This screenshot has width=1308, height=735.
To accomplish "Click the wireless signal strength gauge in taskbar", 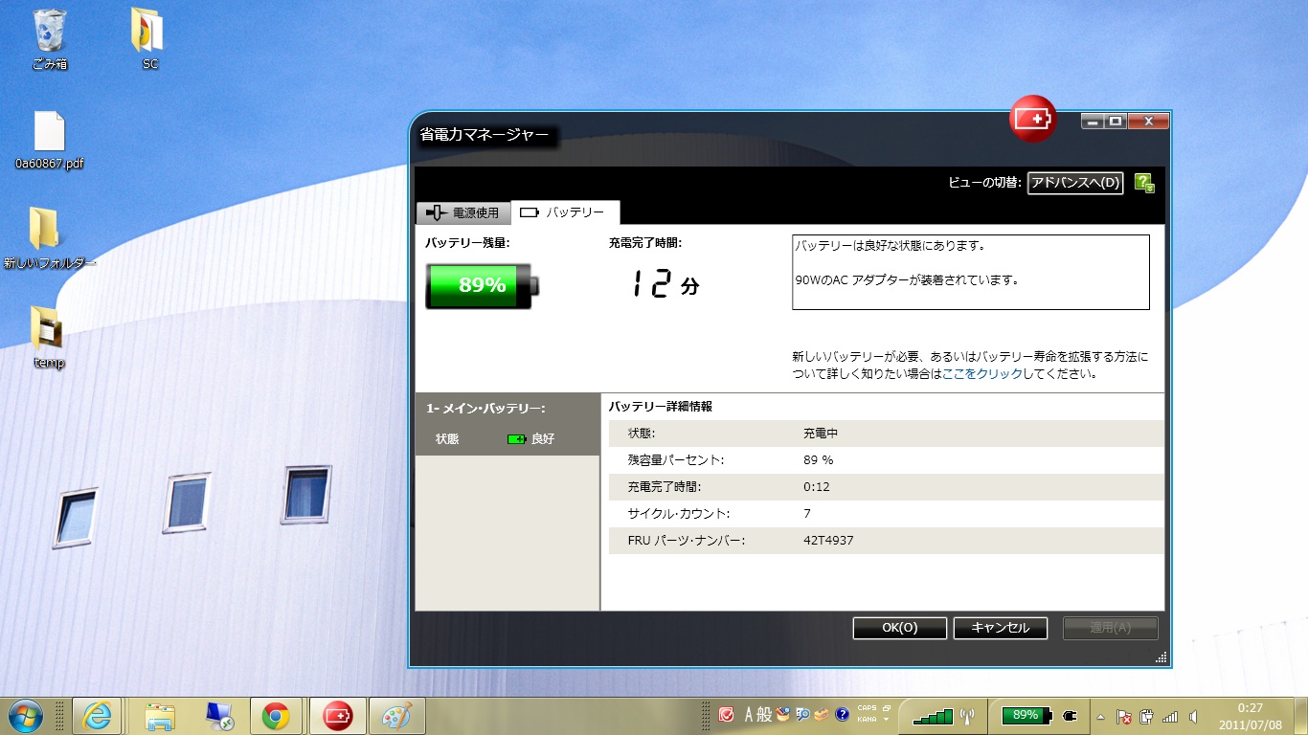I will [933, 715].
